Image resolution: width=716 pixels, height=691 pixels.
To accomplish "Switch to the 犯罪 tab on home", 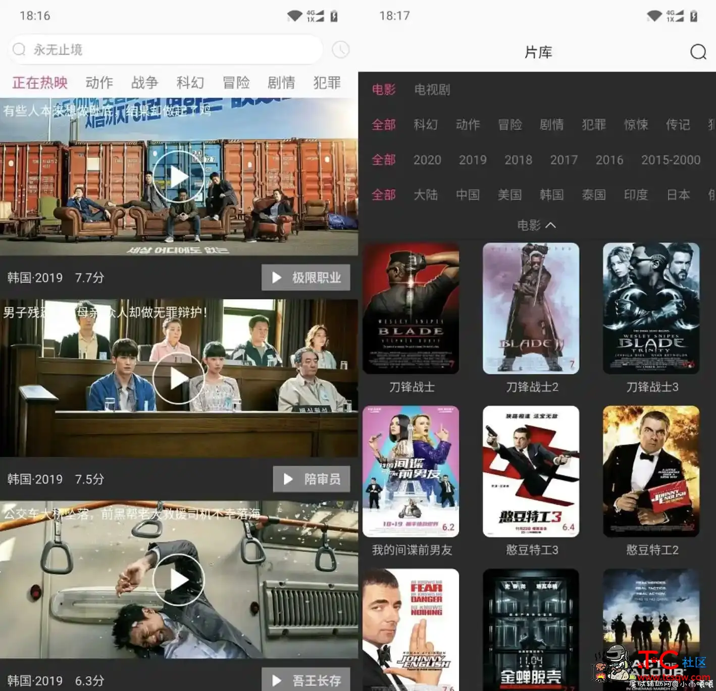I will click(x=327, y=82).
